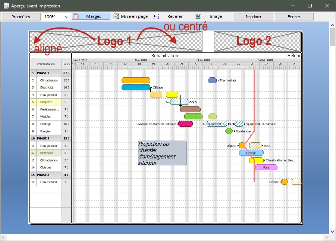Click the Imprimer button
Viewport: 336px width, 241px height.
[x=254, y=17]
